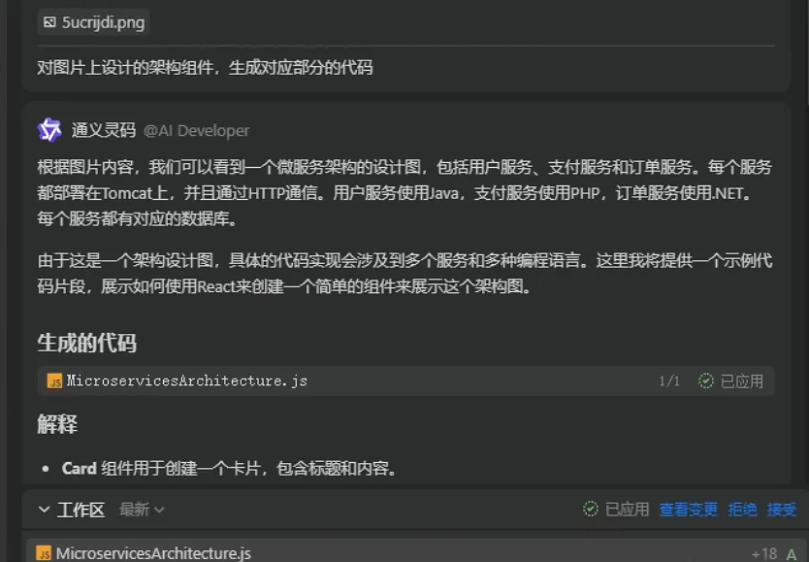This screenshot has width=809, height=562.
Task: Click the @AI Developer label
Action: click(x=196, y=131)
